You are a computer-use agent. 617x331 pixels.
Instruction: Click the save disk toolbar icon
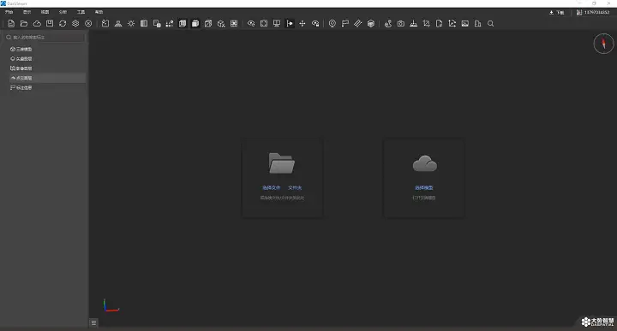pyautogui.click(x=50, y=24)
